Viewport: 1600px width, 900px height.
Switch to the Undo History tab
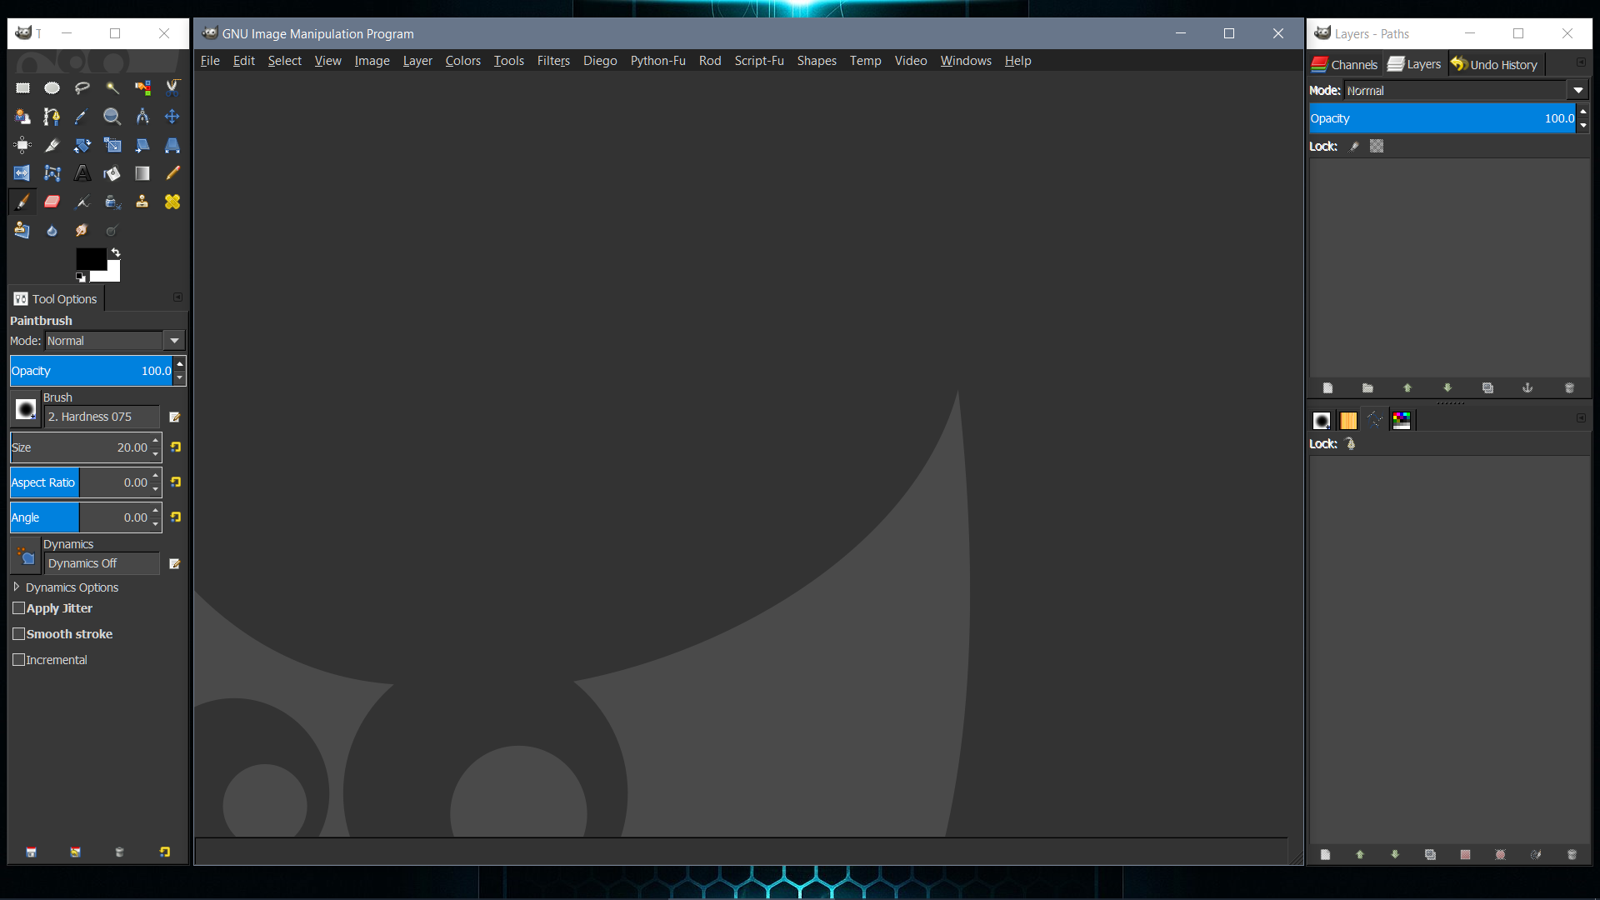(1495, 64)
